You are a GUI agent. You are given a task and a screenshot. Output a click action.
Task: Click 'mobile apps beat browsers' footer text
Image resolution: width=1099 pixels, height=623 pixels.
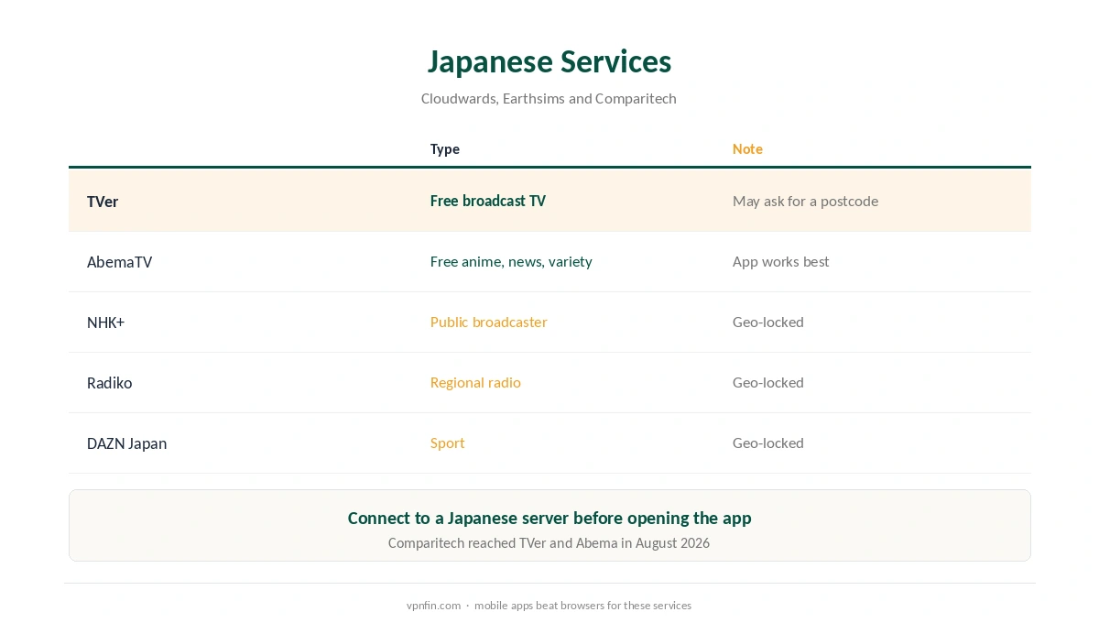[582, 606]
